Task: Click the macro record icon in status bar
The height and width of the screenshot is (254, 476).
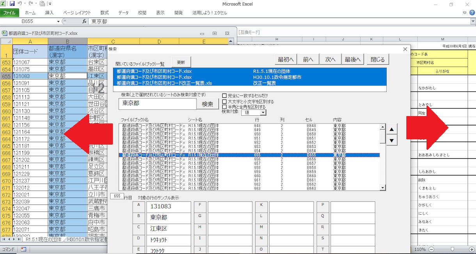Action: click(23, 249)
